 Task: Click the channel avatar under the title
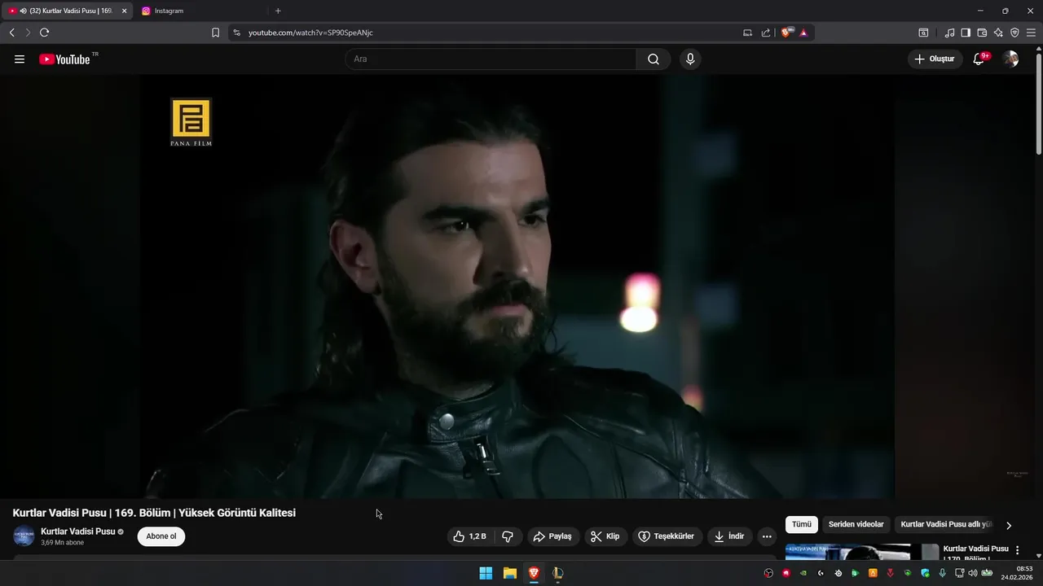coord(24,536)
